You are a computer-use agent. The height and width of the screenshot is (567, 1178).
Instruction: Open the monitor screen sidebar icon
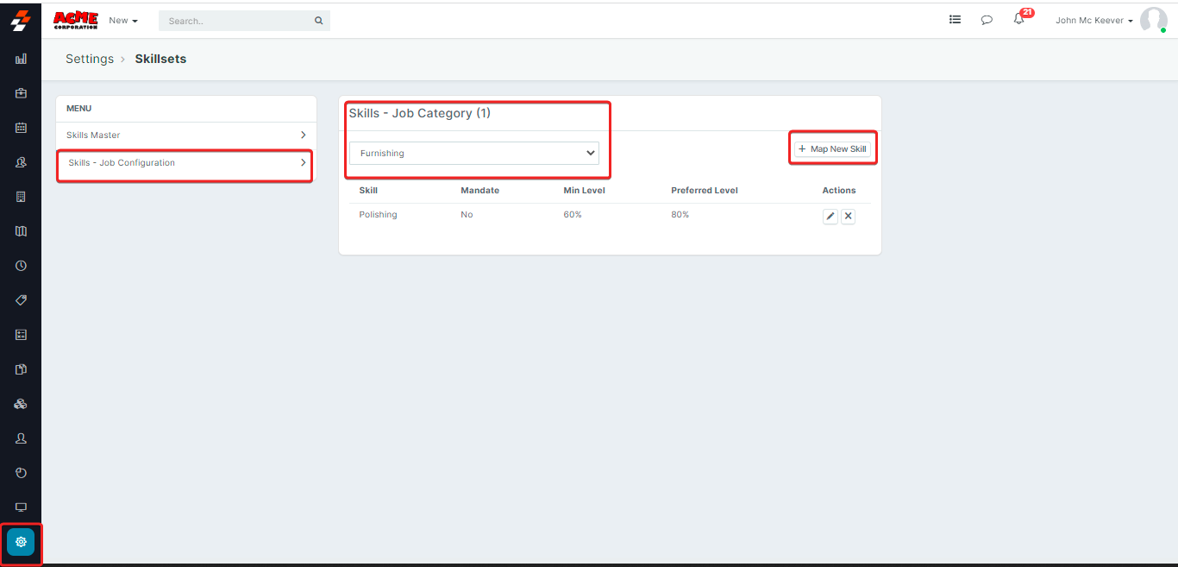[21, 507]
